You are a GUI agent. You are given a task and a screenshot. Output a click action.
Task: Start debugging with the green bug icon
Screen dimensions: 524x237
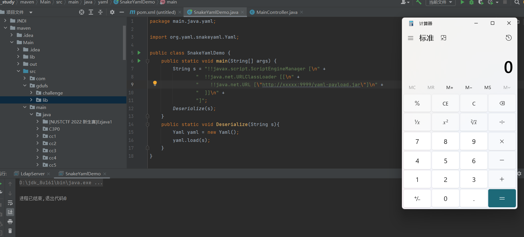[x=471, y=2]
